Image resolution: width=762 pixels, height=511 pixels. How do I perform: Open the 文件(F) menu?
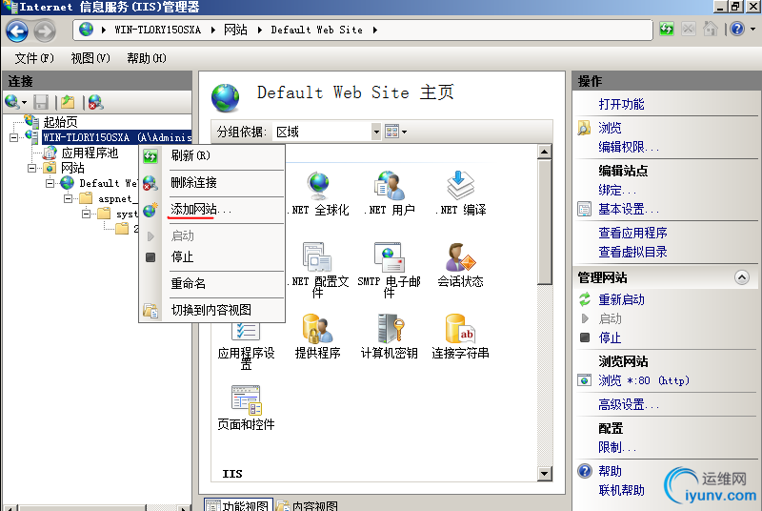coord(34,58)
